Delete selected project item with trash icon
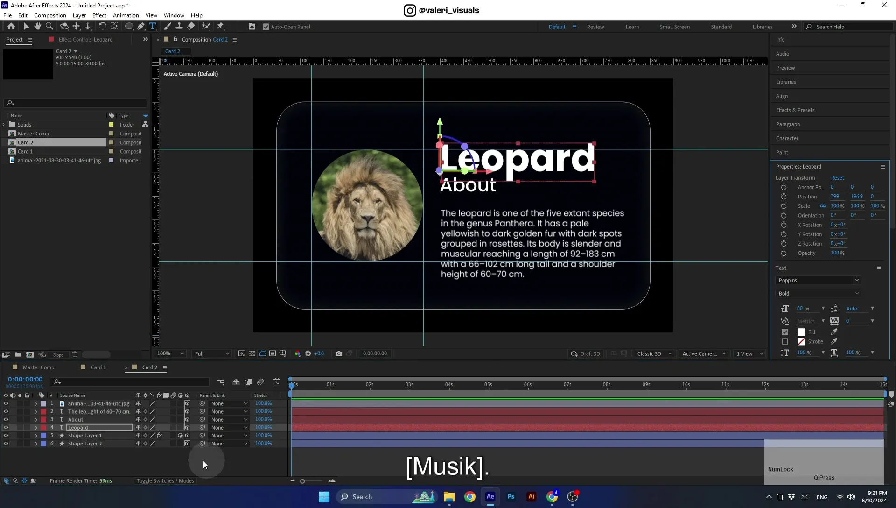 click(x=75, y=355)
